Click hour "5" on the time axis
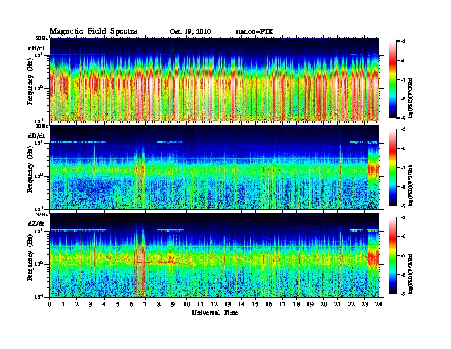The image size is (451, 349). [x=118, y=304]
